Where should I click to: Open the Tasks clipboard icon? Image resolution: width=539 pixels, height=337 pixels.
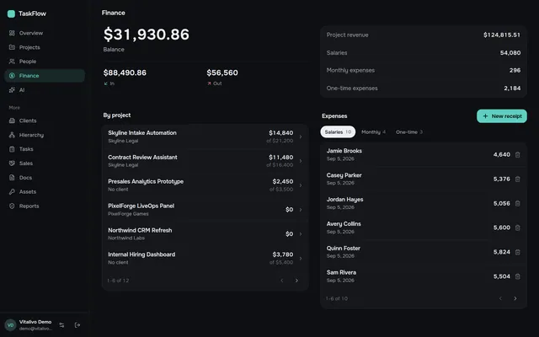(12, 149)
